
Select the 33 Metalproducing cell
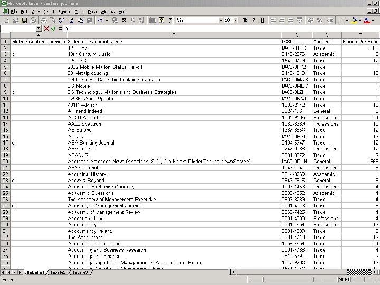(174, 73)
